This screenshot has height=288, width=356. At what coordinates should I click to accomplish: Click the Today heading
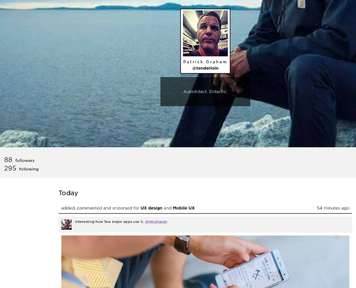(69, 193)
